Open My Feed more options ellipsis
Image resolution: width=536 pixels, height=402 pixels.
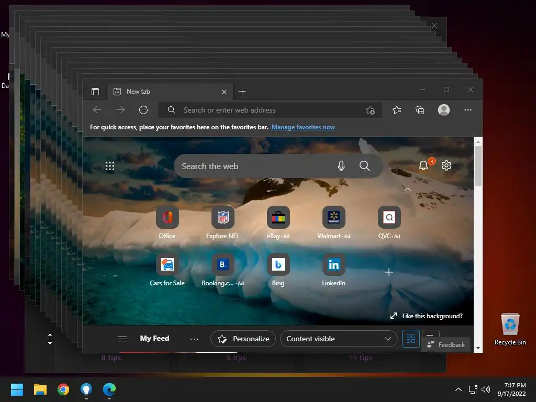point(194,339)
